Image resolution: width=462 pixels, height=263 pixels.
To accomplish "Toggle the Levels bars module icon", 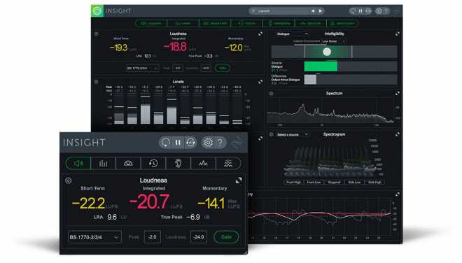I will (x=103, y=164).
